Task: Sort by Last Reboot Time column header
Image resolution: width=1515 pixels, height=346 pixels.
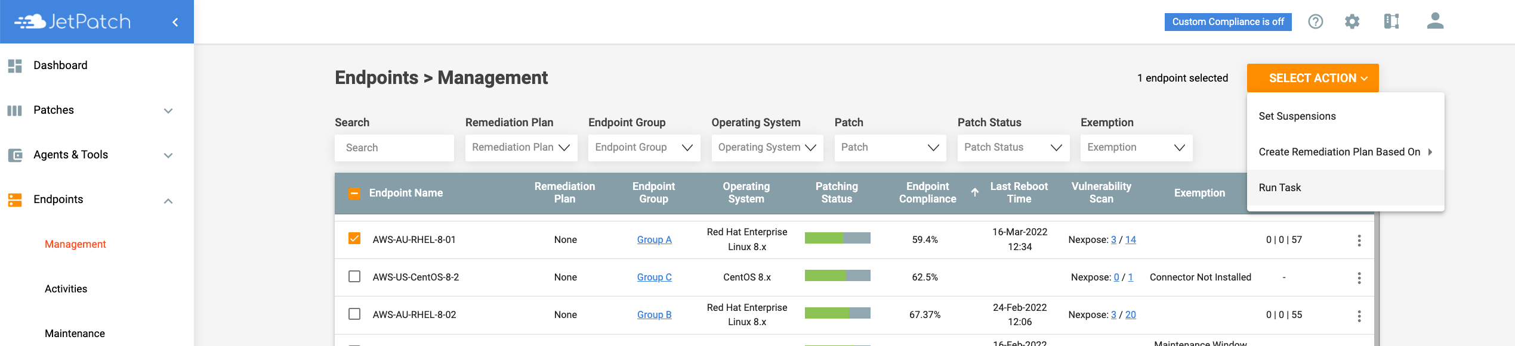Action: [1019, 192]
